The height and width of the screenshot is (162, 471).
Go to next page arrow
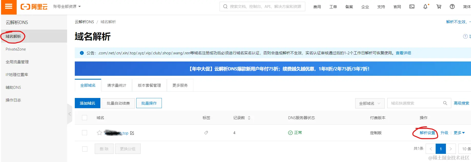[451, 149]
